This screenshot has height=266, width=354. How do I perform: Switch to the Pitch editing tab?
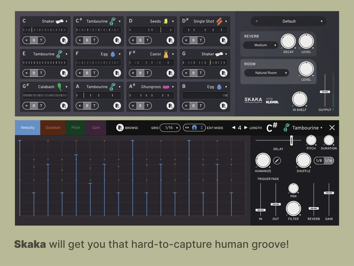[x=75, y=127]
